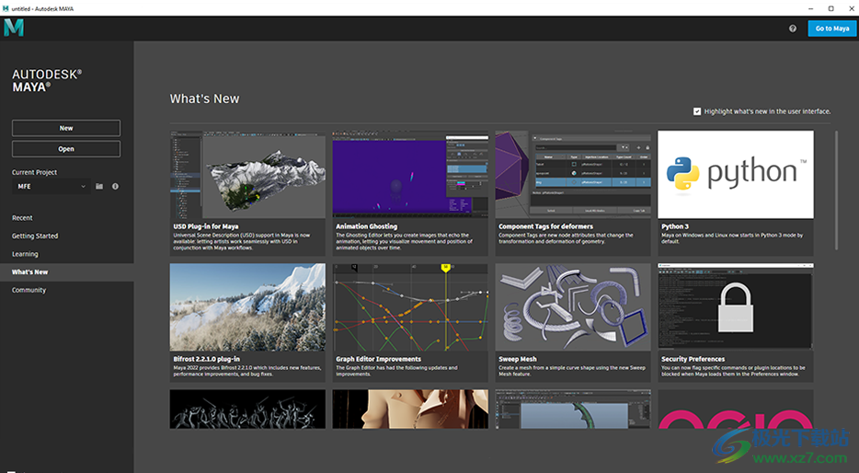Viewport: 859px width, 473px height.
Task: Open the character jacket render thumbnail
Action: [410, 410]
